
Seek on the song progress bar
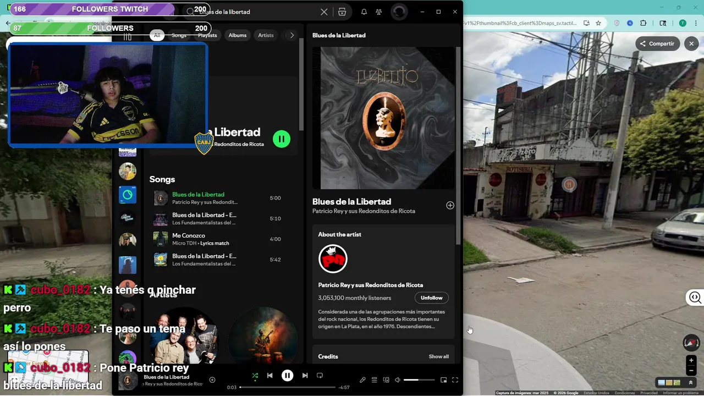[287, 387]
